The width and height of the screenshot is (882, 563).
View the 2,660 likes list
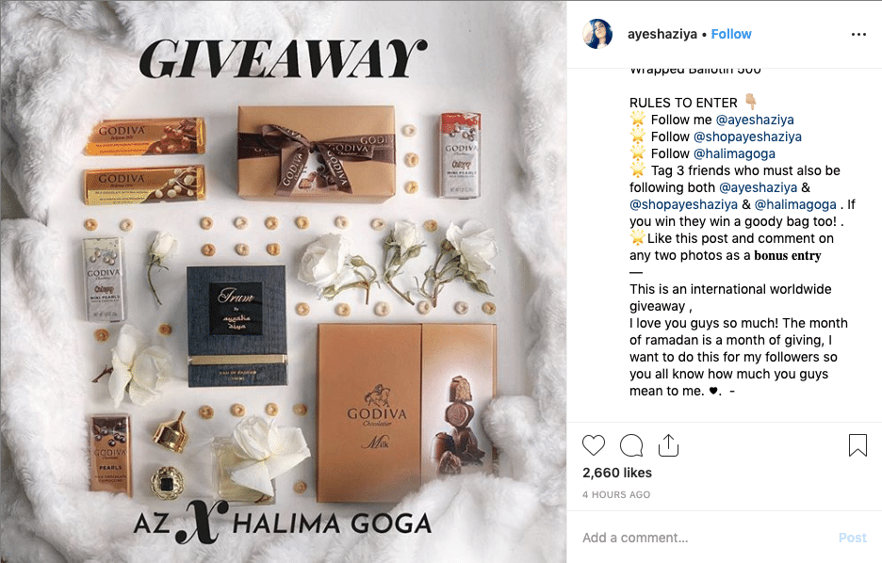[617, 473]
